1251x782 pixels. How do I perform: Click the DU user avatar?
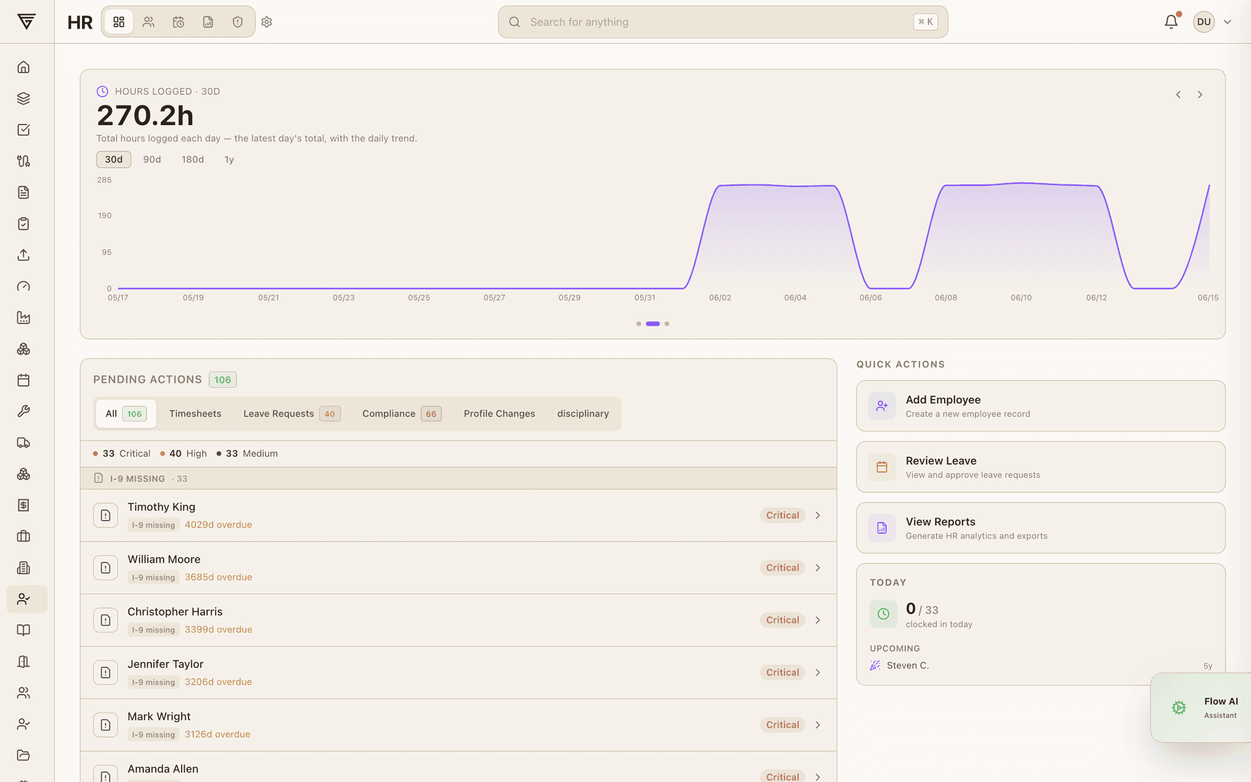tap(1203, 22)
